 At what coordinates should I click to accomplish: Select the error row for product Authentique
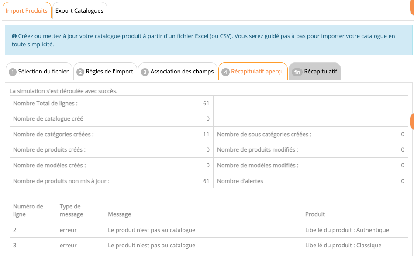[209, 230]
